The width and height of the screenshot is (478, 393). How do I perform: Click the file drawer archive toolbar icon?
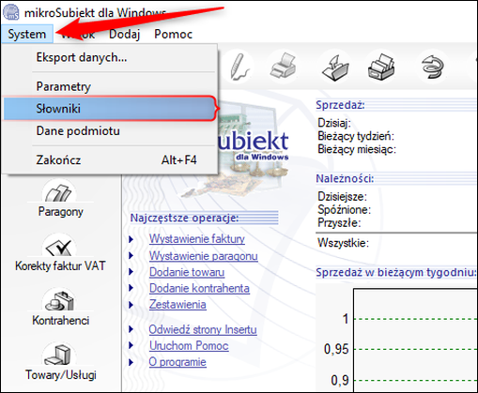point(381,67)
